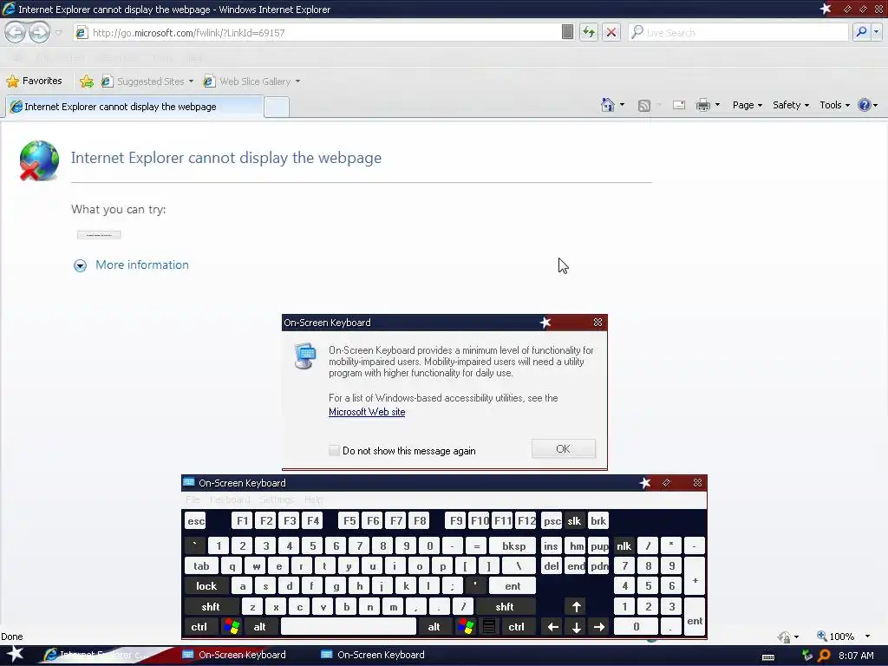The width and height of the screenshot is (888, 666).
Task: Open the Tools menu
Action: tap(834, 105)
